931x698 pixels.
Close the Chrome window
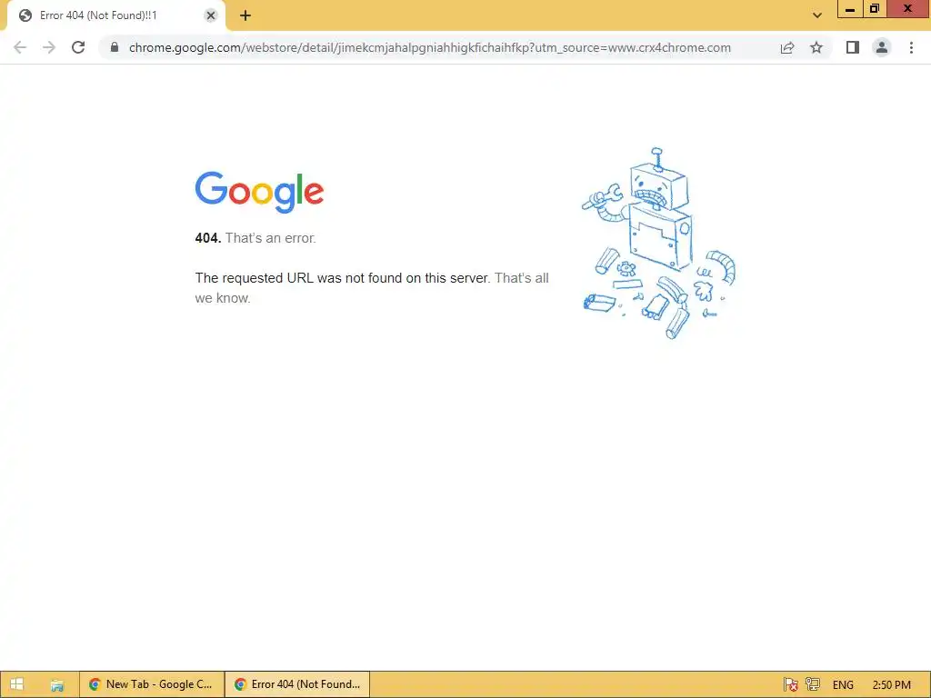908,9
